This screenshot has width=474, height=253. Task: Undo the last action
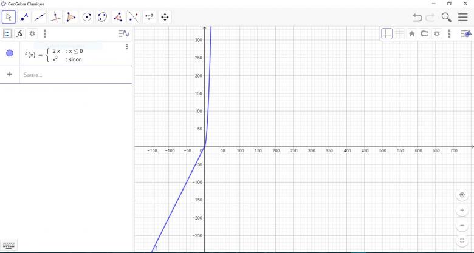417,18
